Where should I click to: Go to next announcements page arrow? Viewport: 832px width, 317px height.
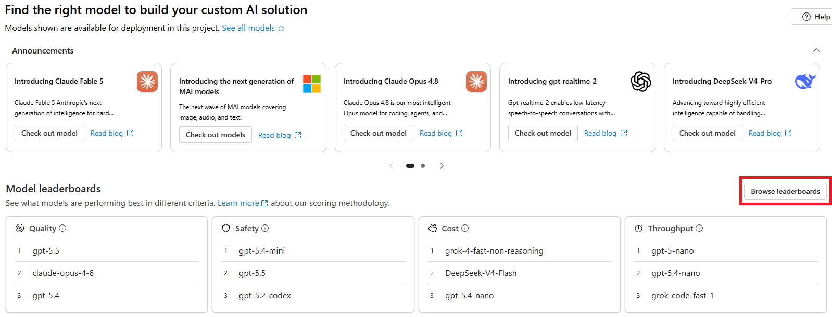(x=442, y=166)
